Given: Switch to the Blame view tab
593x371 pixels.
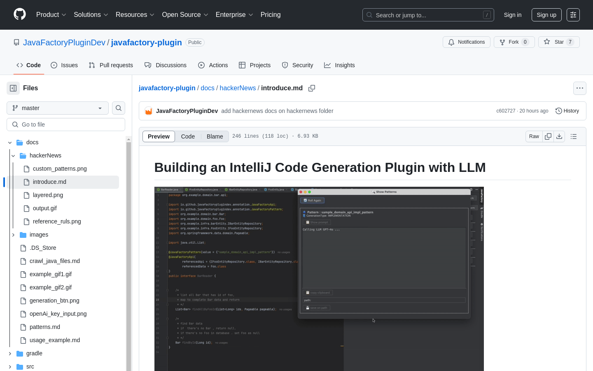Looking at the screenshot, I should click(x=215, y=136).
